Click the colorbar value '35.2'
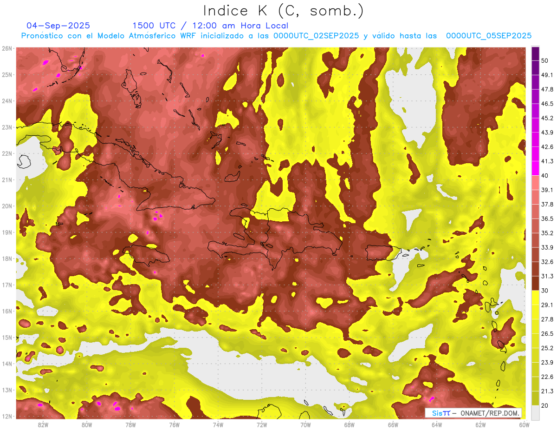Viewport: 557px width, 431px height. 547,233
